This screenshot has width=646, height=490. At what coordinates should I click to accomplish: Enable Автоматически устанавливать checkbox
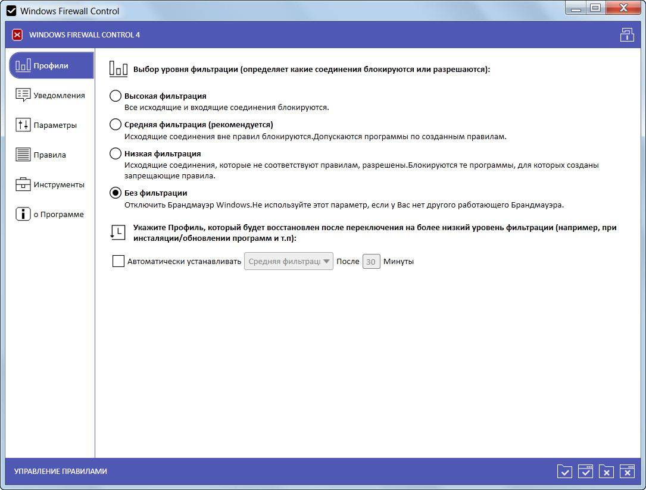(118, 261)
